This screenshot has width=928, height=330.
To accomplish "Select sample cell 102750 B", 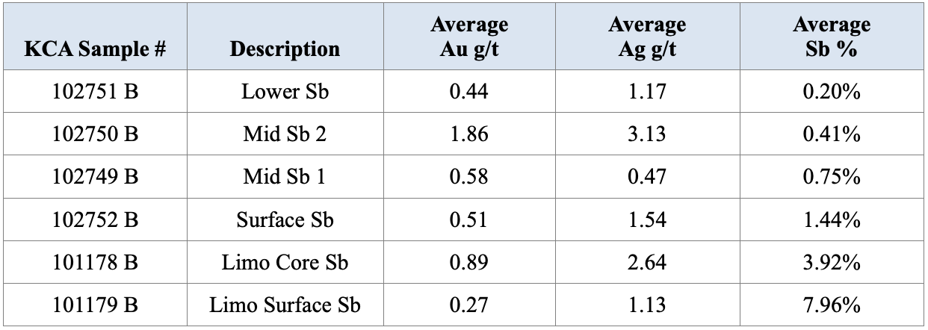I will [95, 134].
